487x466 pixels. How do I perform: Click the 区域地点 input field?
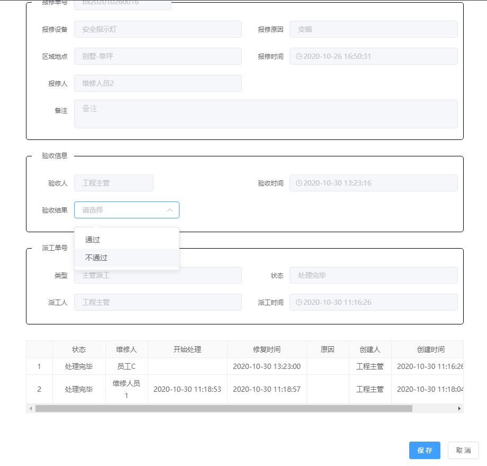(x=158, y=56)
